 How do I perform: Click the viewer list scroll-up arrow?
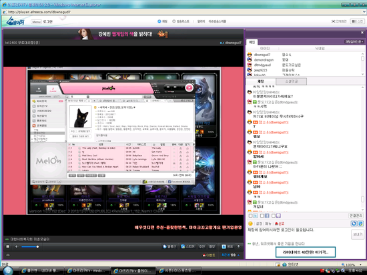[362, 53]
